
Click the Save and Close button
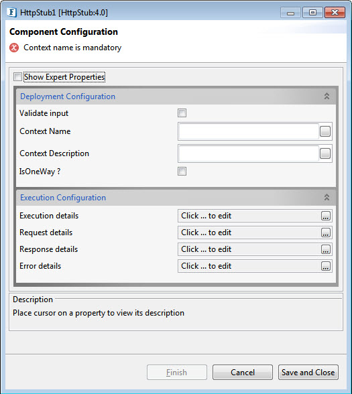click(x=308, y=372)
